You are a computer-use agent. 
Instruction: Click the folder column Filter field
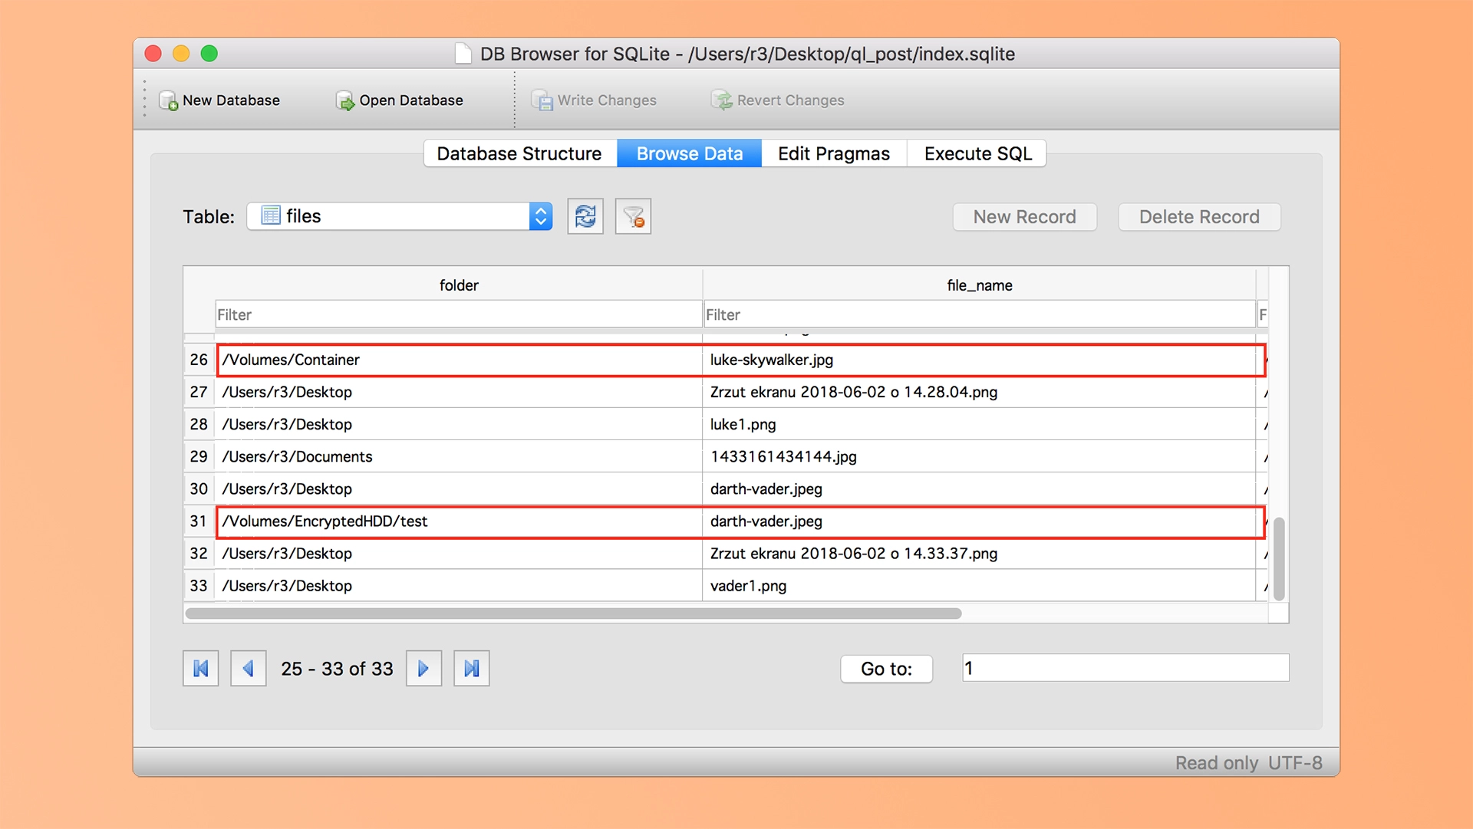459,314
